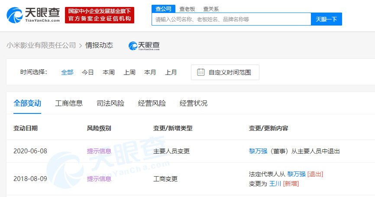This screenshot has width=375, height=197.
Task: Click the red official credit agency banner
Action: point(100,15)
